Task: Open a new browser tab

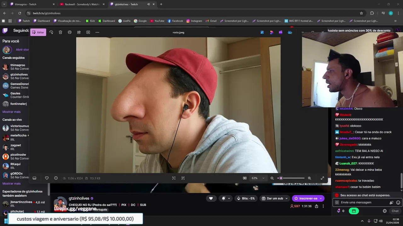Action: (161, 4)
